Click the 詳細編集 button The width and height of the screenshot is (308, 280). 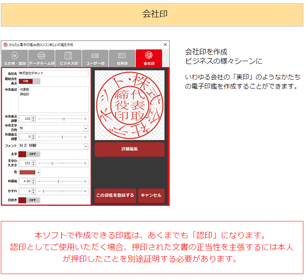point(130,149)
